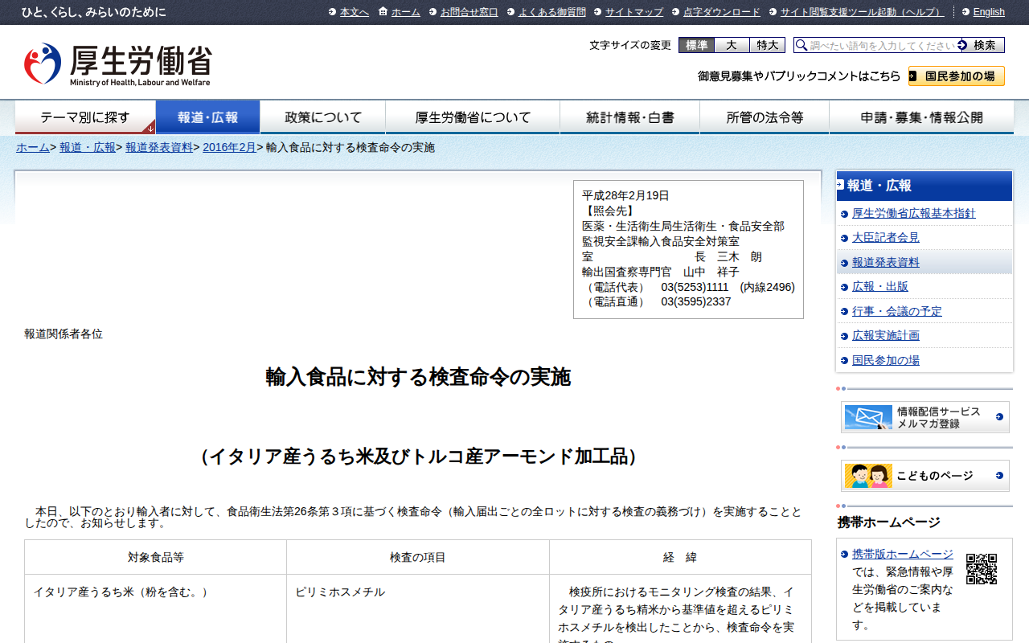This screenshot has width=1029, height=643.
Task: Switch text size to 大
Action: [x=732, y=46]
